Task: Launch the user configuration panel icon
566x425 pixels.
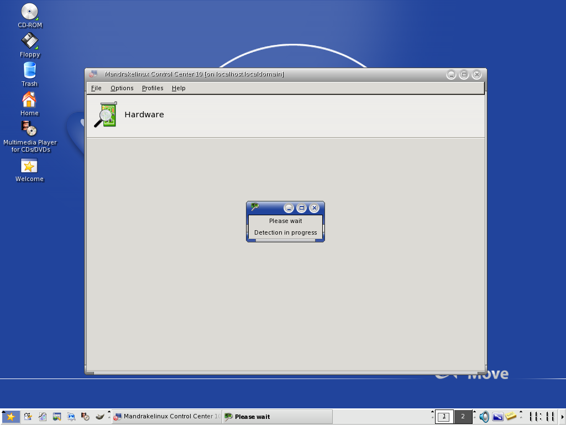Action: pos(28,417)
